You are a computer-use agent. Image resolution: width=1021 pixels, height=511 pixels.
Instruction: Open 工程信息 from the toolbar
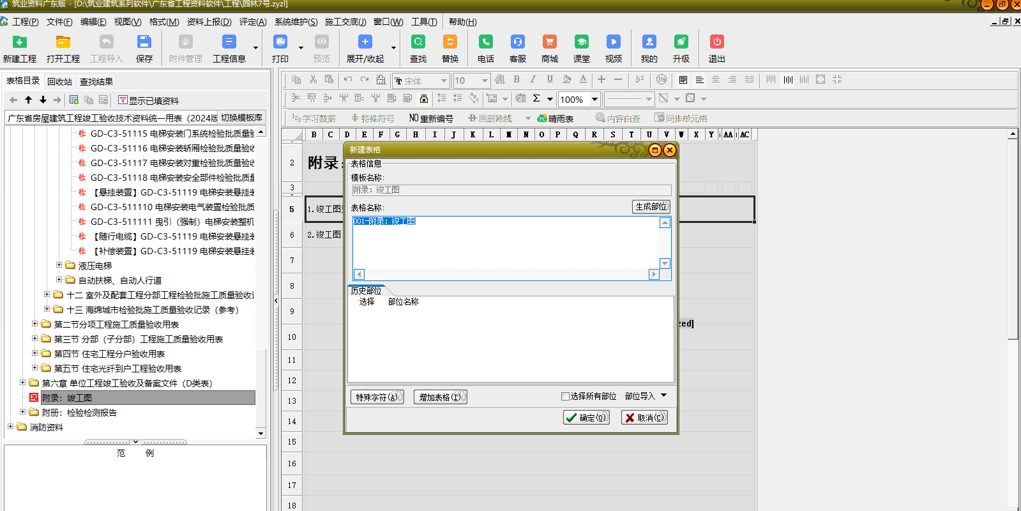click(x=229, y=43)
